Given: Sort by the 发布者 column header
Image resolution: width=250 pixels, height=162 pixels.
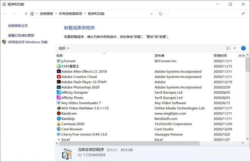Looking at the screenshot, I should click(x=159, y=56).
